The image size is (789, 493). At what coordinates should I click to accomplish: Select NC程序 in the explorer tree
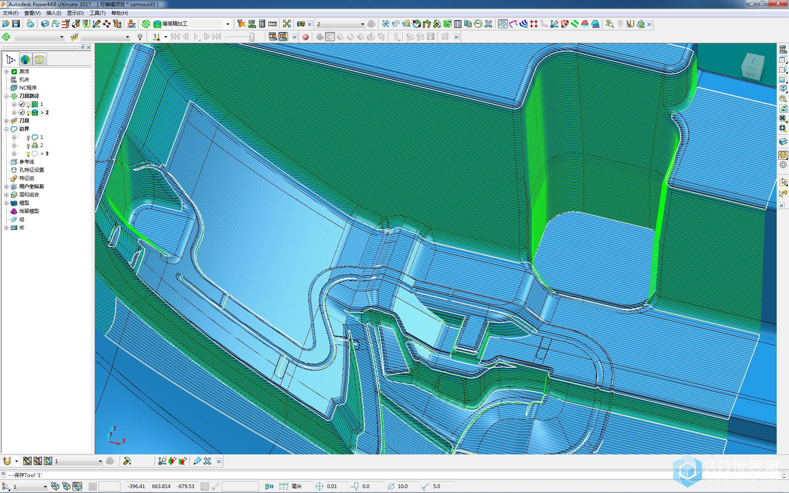(x=28, y=88)
